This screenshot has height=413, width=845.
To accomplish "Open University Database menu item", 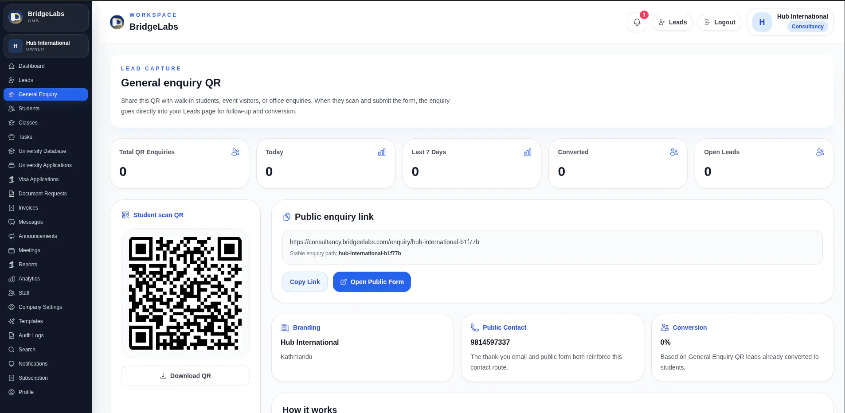I will pyautogui.click(x=46, y=151).
